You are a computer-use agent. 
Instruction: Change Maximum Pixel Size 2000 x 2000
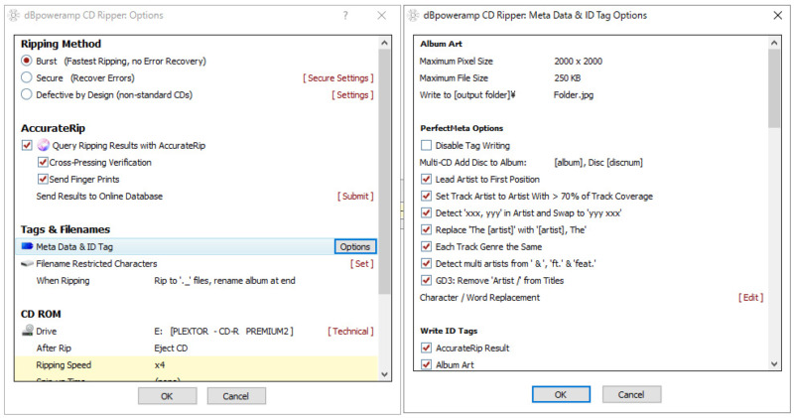(578, 61)
